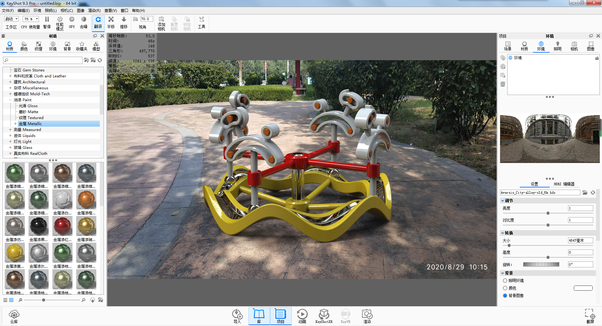Take a 截屏 screenshot
602x326 pixels.
pyautogui.click(x=590, y=316)
